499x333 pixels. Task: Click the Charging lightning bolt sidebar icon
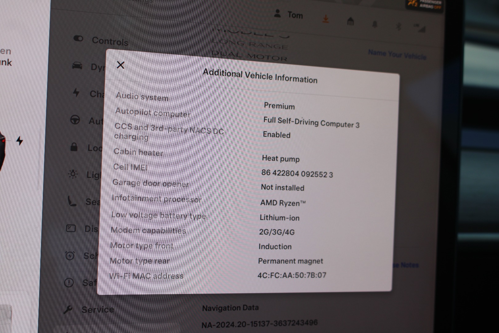[x=76, y=92]
